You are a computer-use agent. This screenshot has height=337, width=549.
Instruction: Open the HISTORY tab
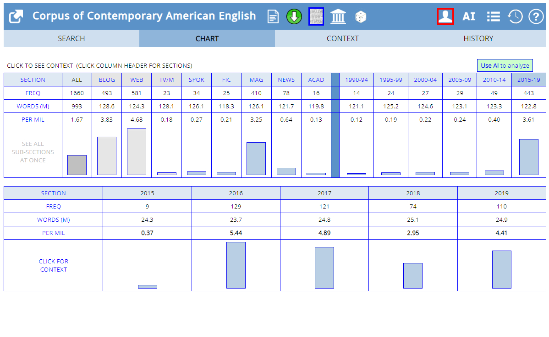click(478, 38)
